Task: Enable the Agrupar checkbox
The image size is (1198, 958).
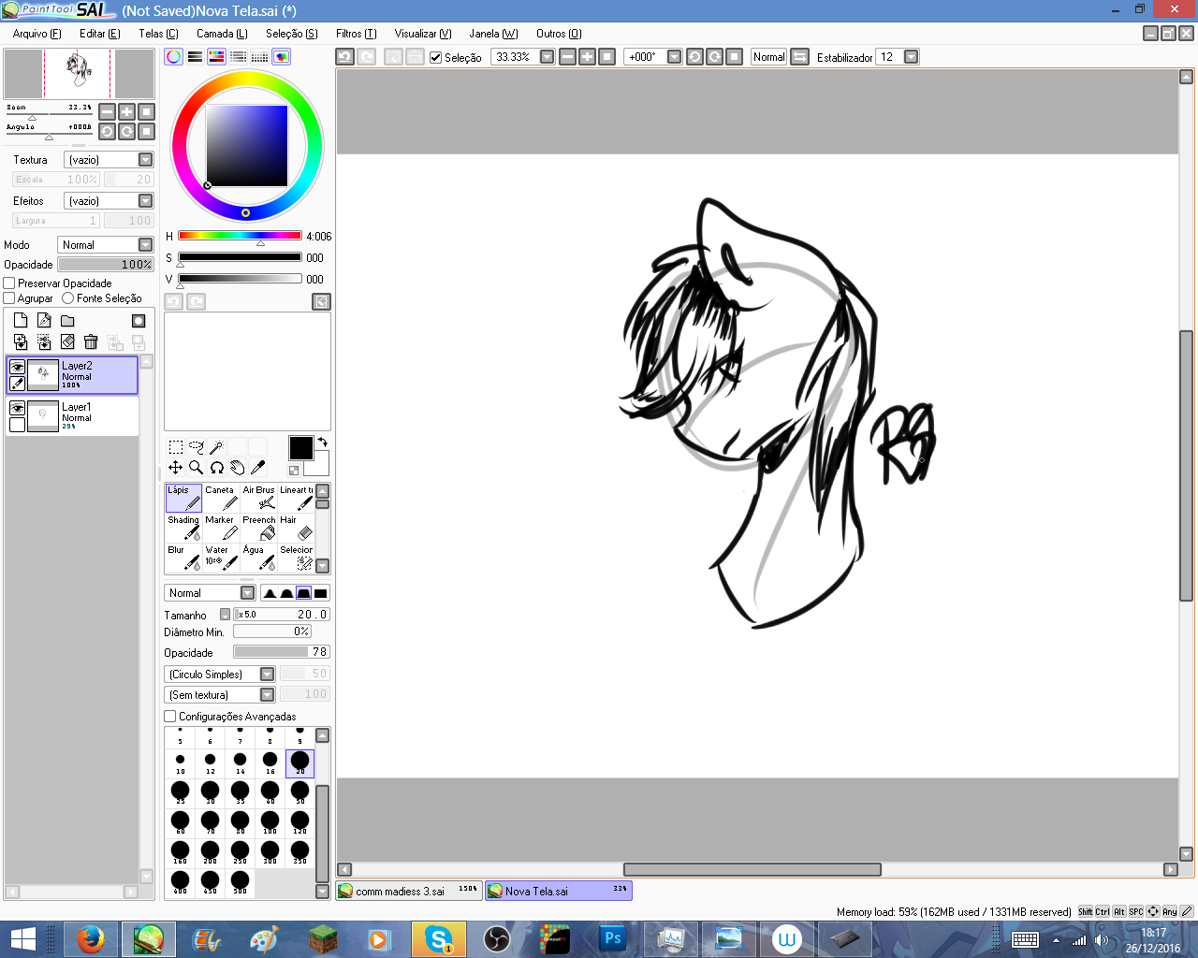Action: [9, 298]
